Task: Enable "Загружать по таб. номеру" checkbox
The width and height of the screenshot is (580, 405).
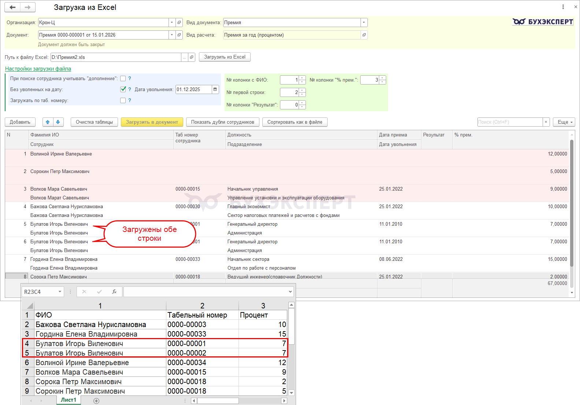Action: (123, 101)
